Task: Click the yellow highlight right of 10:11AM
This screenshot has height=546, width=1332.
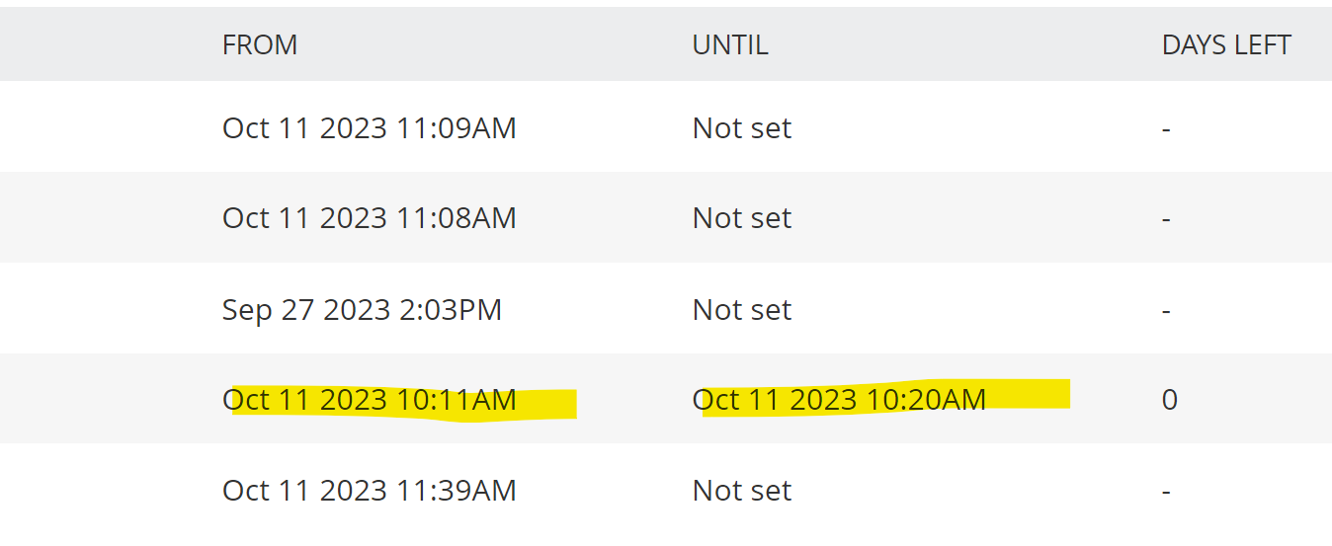Action: (547, 405)
